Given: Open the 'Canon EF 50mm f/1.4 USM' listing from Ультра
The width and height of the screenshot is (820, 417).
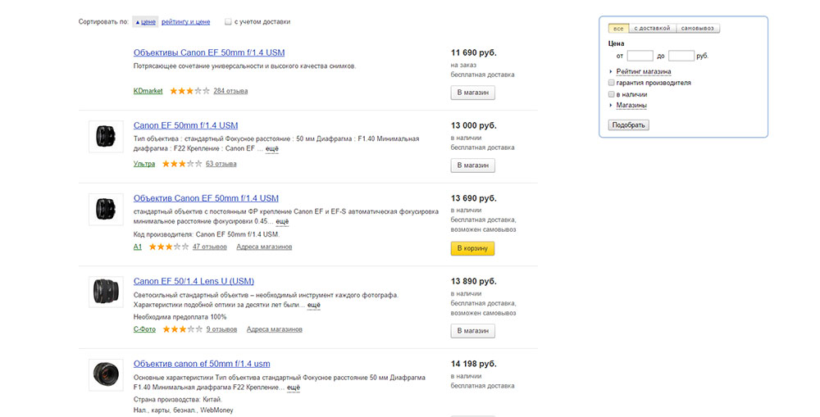Looking at the screenshot, I should (185, 125).
